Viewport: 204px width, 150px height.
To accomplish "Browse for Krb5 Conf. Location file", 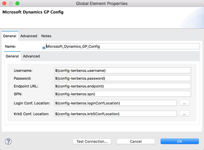I will [x=184, y=114].
